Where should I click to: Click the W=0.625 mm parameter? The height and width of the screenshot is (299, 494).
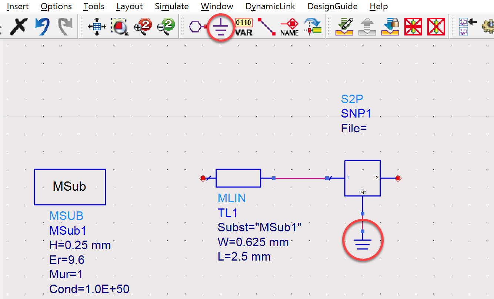point(253,242)
